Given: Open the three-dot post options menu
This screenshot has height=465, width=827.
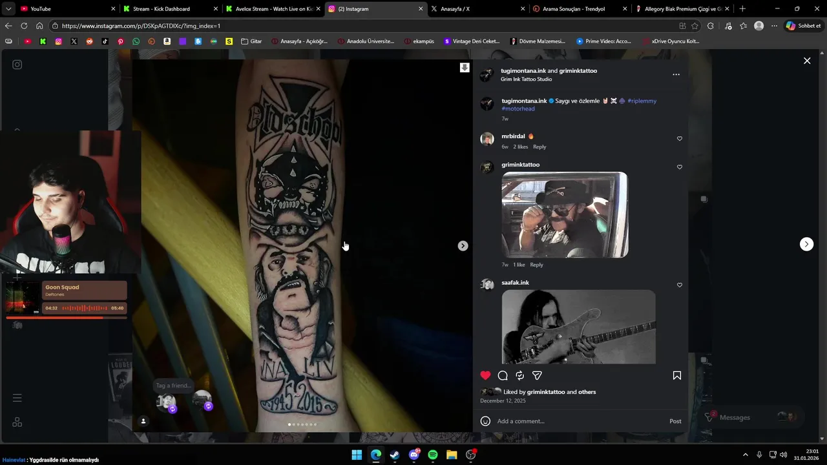Looking at the screenshot, I should pos(676,74).
